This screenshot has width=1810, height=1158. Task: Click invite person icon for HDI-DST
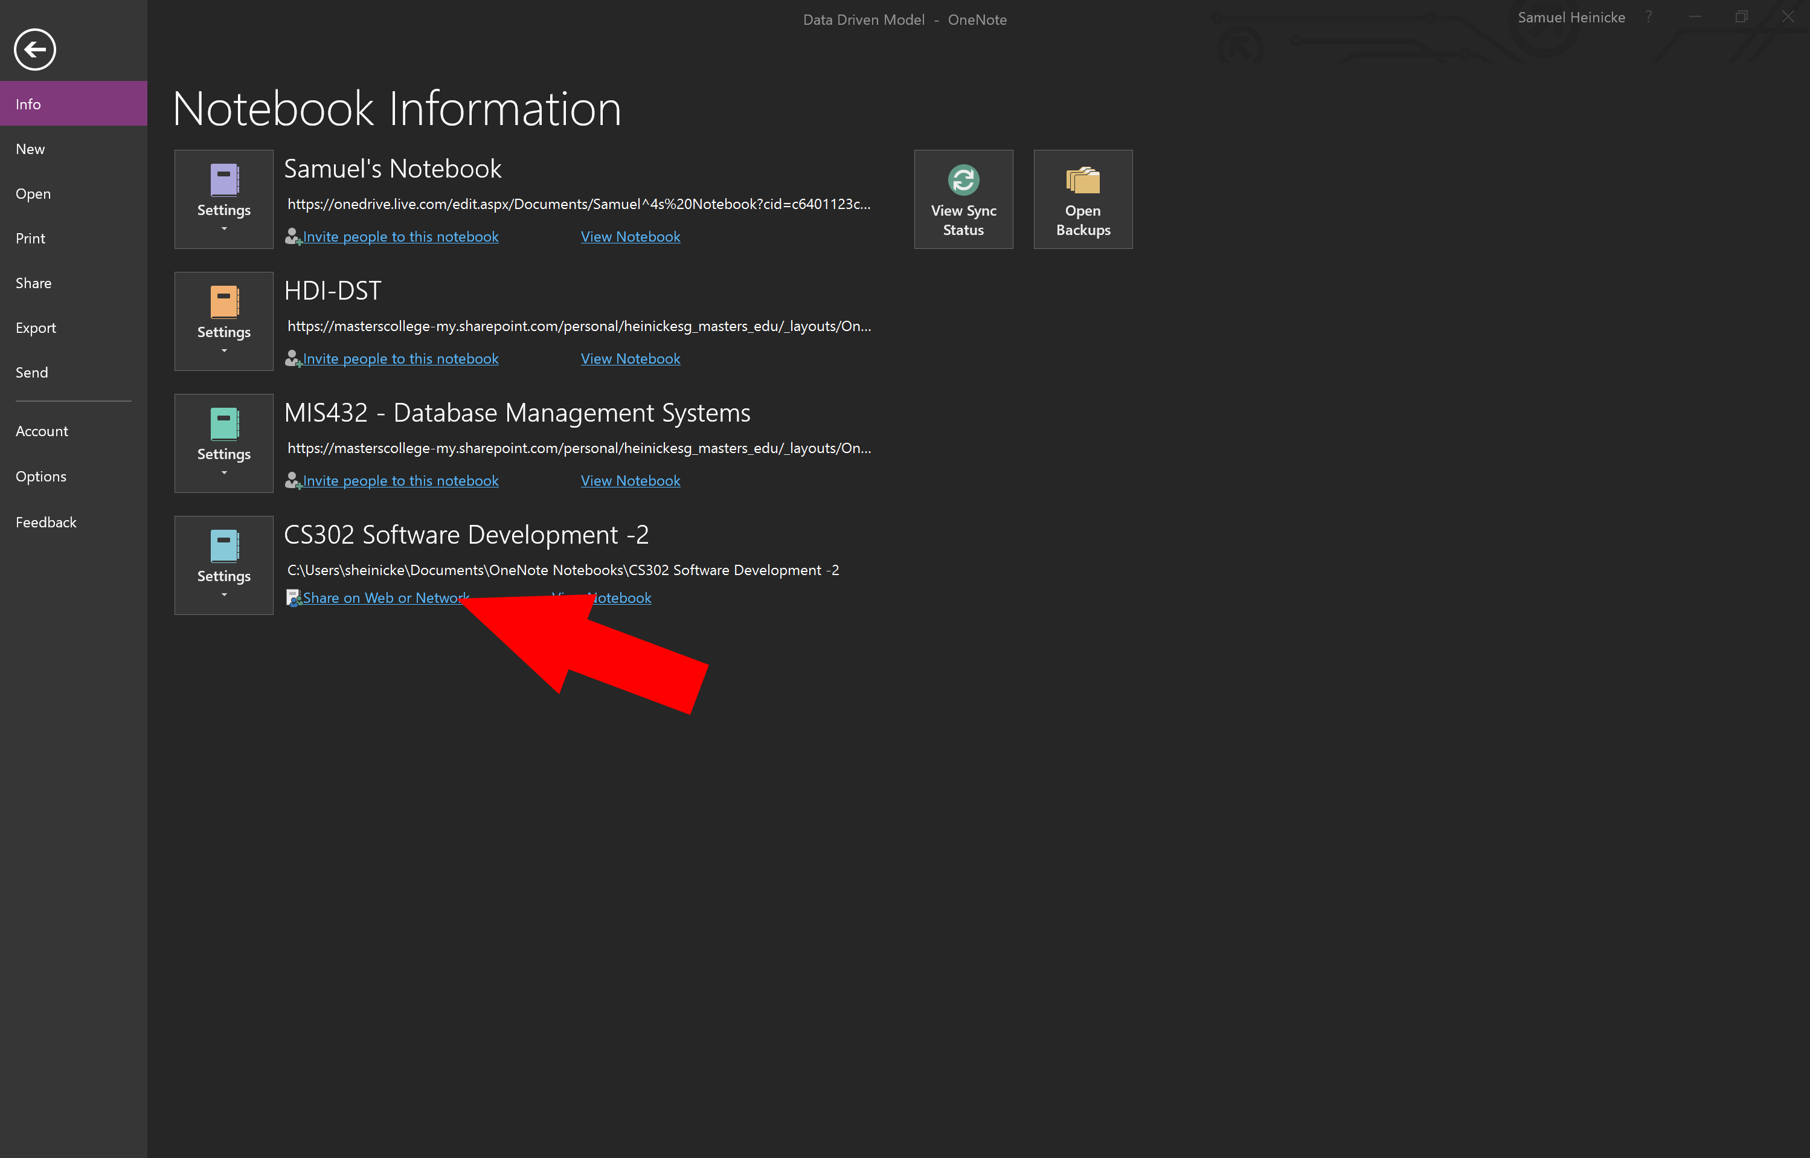[292, 359]
